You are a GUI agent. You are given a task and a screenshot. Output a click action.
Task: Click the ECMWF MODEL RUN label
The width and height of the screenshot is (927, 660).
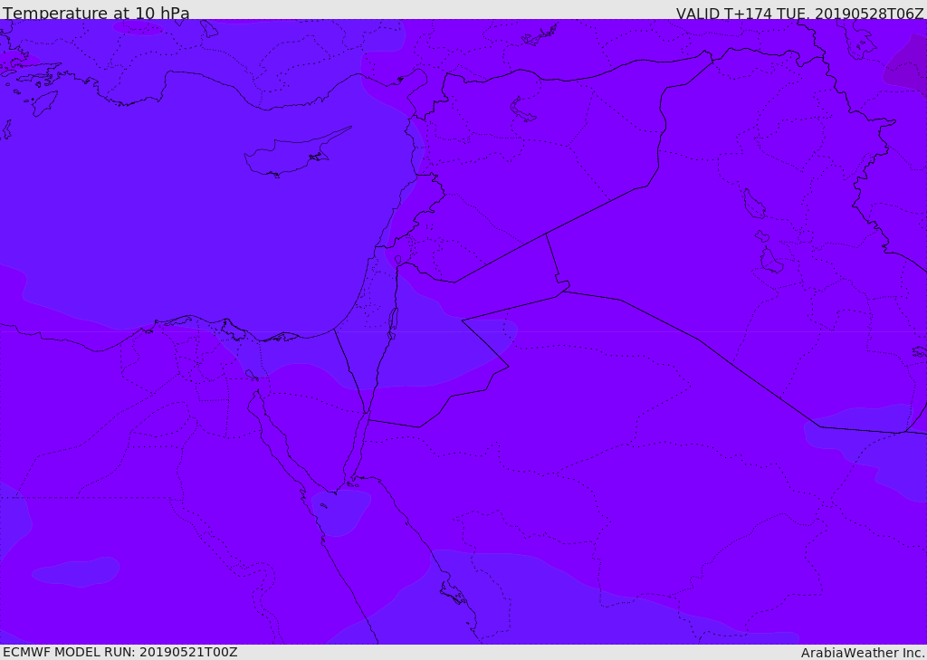click(119, 652)
